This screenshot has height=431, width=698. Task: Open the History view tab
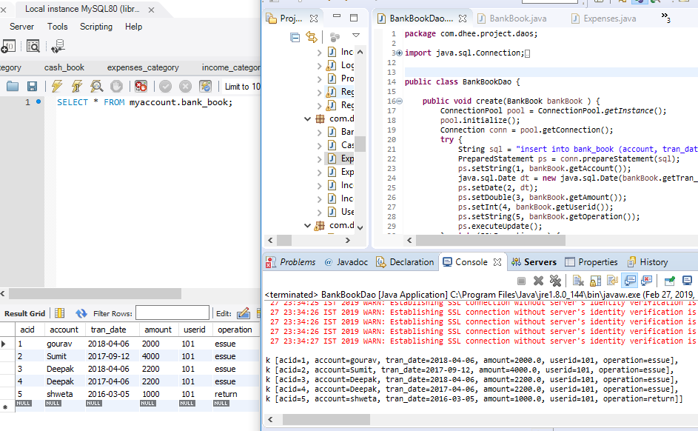648,262
